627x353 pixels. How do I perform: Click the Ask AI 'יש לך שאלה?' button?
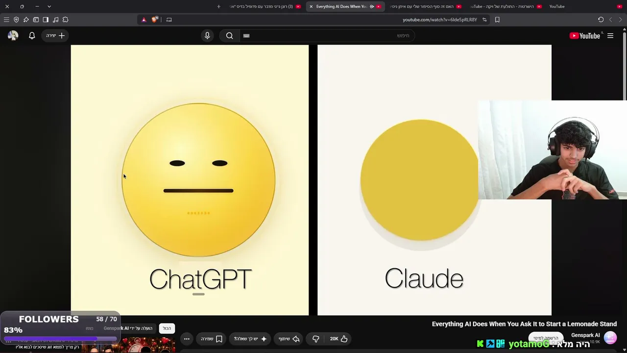click(250, 339)
